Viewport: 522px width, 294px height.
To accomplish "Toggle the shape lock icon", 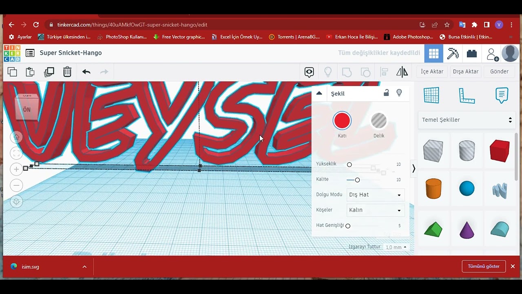I will [386, 93].
